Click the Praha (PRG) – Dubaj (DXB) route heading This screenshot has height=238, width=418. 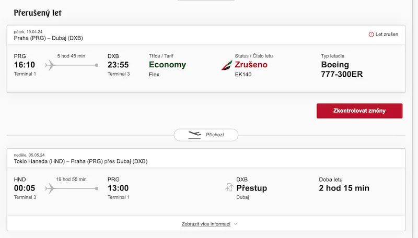tap(48, 38)
